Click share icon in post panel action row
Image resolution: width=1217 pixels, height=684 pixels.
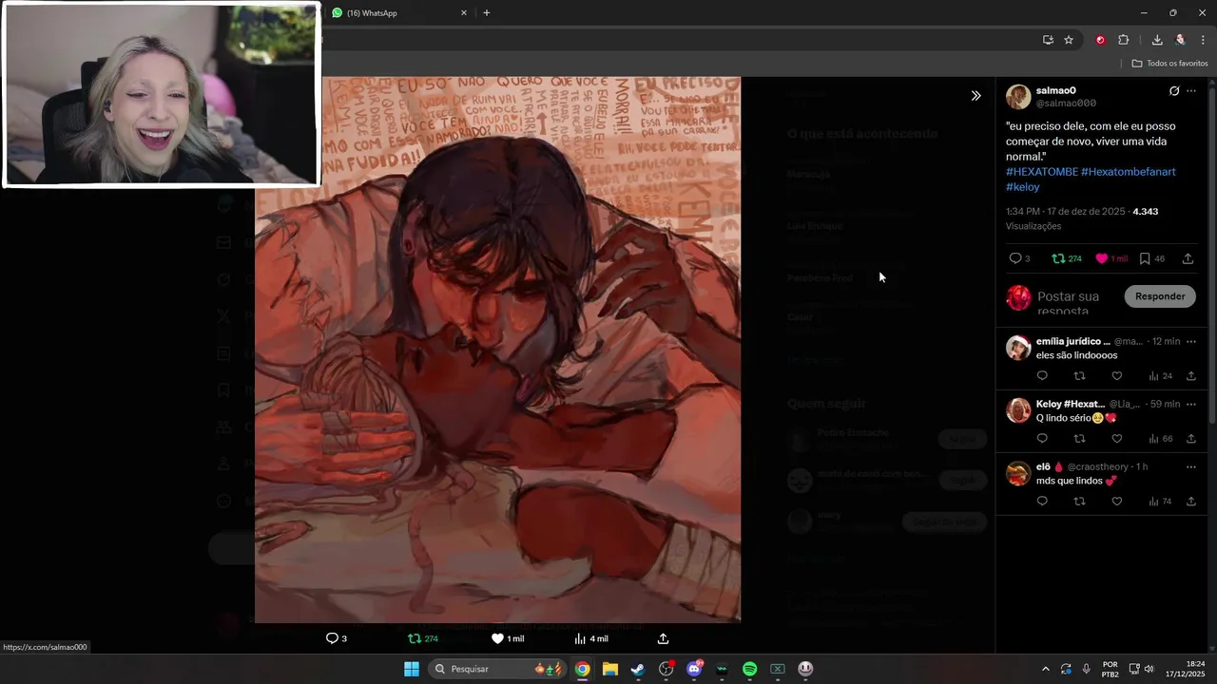(x=1188, y=258)
